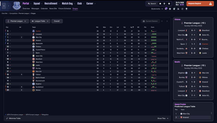Open settings gear icon in top bar
Image resolution: width=217 pixels, height=123 pixels.
pos(169,4)
